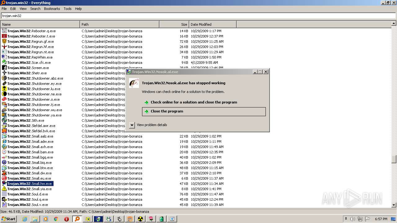397x223 pixels.
Task: Click the trojan.win32 search input field
Action: [x=198, y=16]
